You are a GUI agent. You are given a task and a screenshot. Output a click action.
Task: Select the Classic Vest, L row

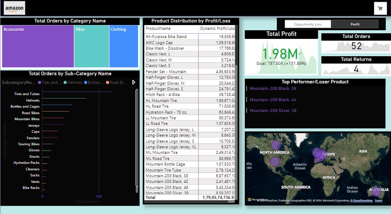click(x=190, y=54)
